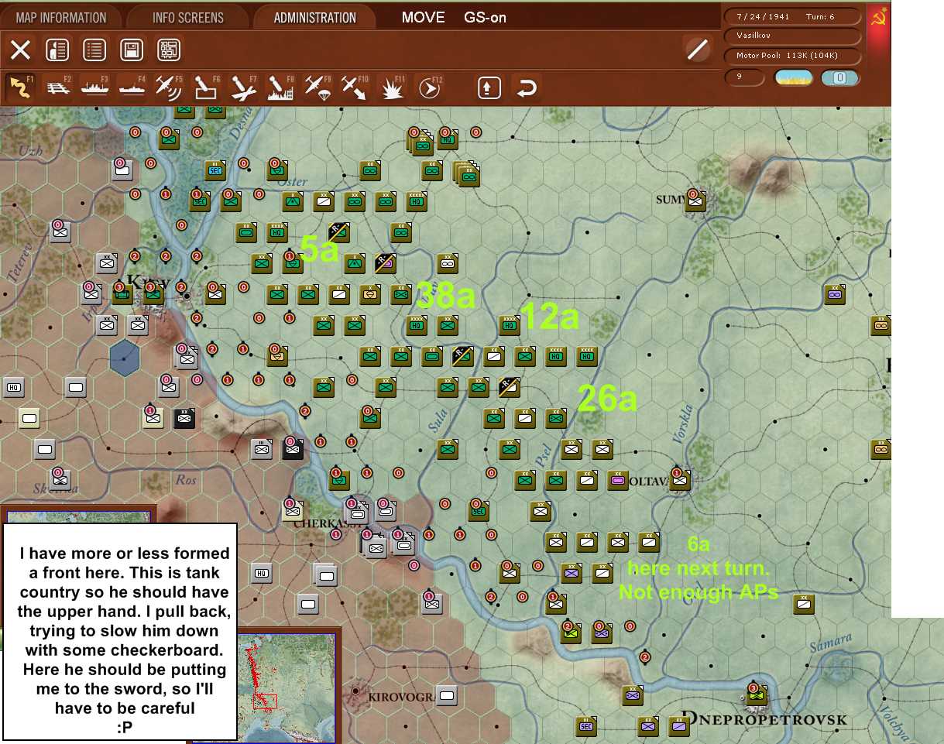Select the purple-symbol unit left of Poltava
Viewport: 944px width, 744px height.
pos(618,480)
